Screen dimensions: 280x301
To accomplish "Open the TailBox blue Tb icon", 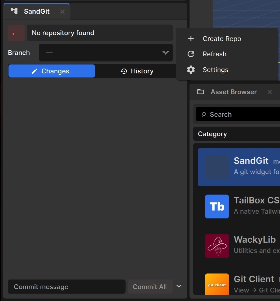I will 217,206.
